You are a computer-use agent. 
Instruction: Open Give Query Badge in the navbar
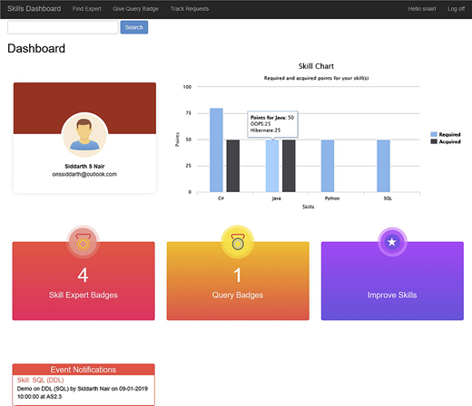[x=135, y=9]
